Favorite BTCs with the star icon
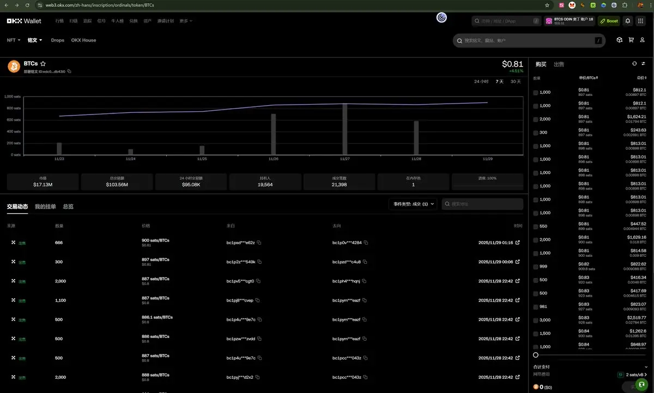The image size is (654, 393). coord(43,64)
